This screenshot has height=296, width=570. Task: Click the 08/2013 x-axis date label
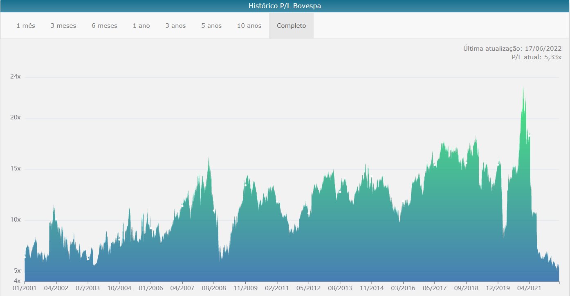point(340,288)
